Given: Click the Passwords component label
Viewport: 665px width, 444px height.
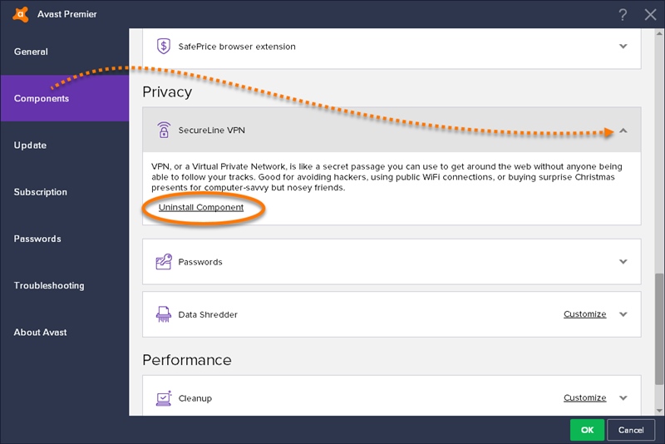Looking at the screenshot, I should point(200,262).
